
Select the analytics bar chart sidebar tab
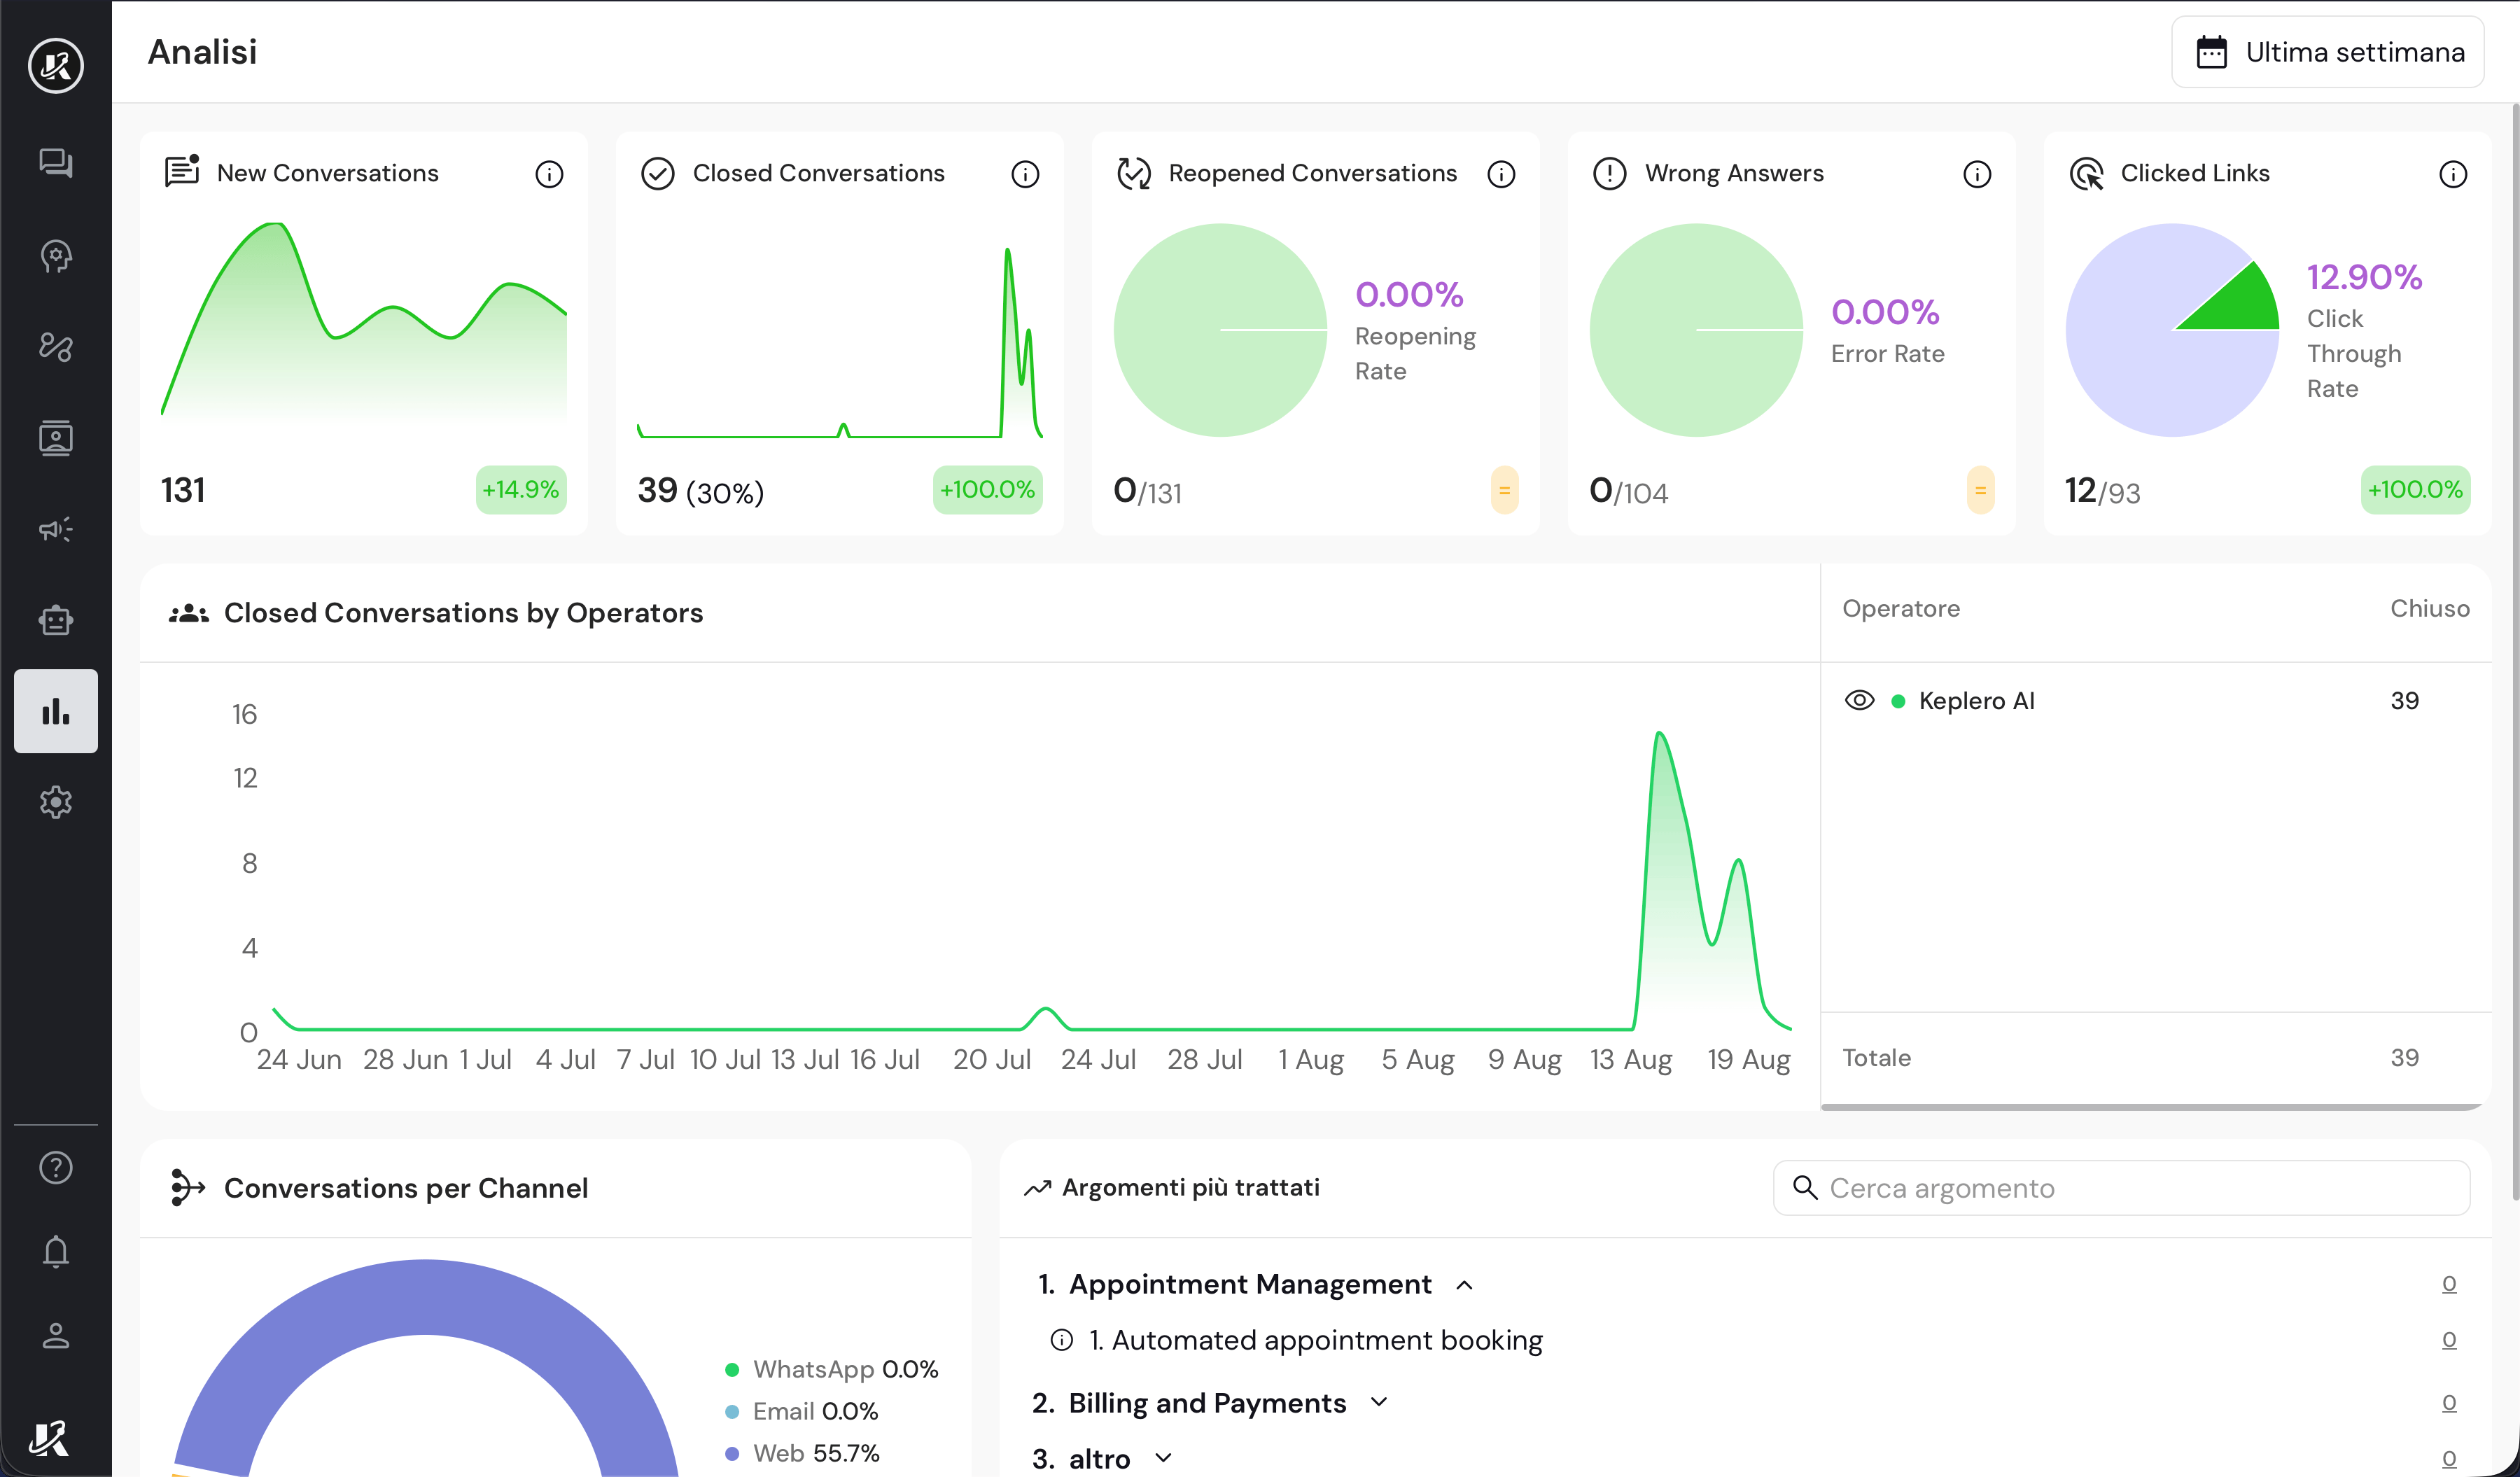56,711
